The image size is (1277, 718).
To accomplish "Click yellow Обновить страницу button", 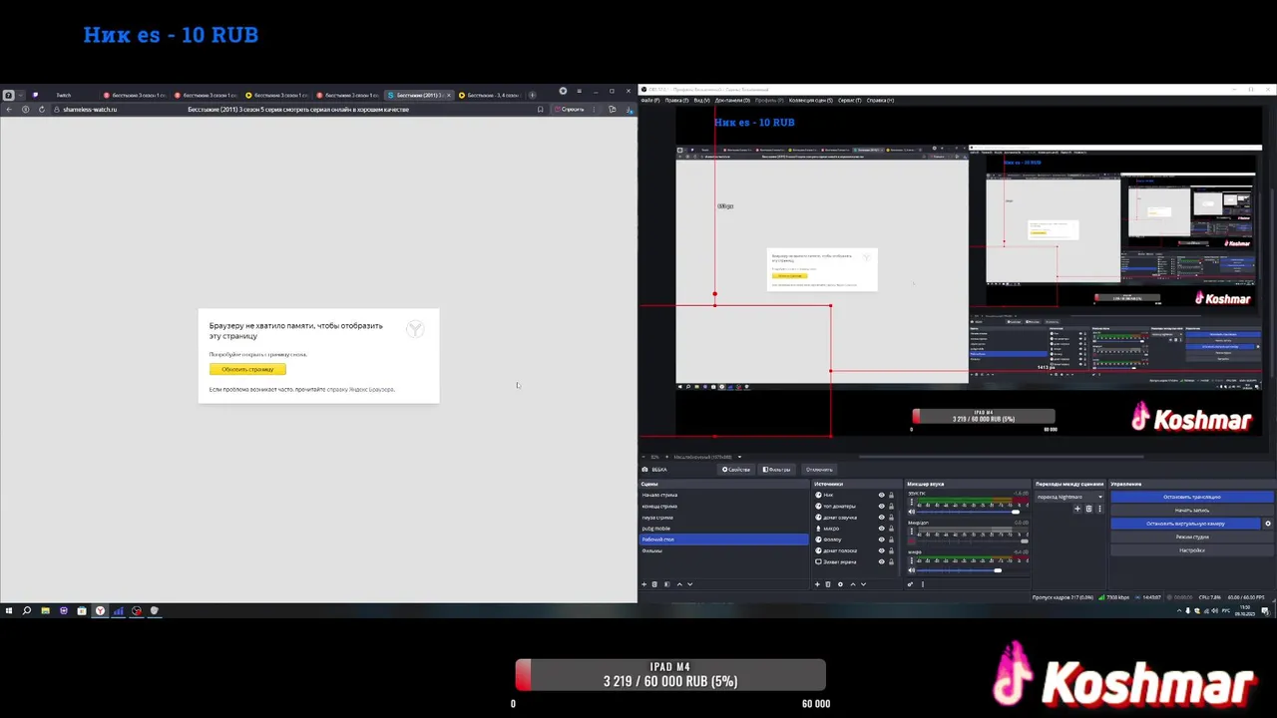I will (247, 369).
